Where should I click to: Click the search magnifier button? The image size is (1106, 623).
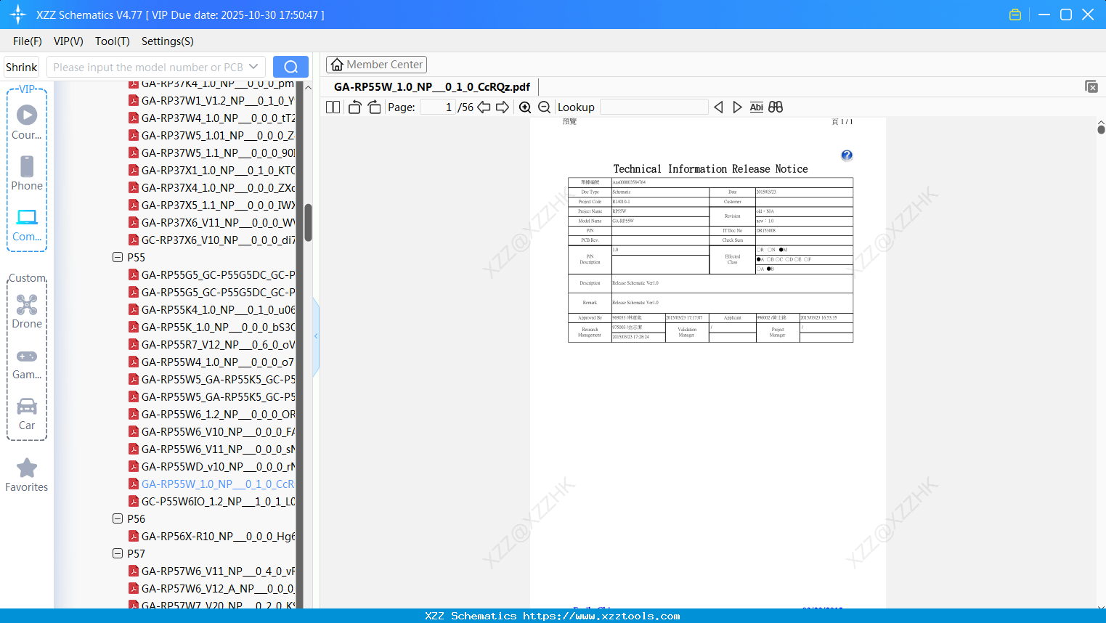click(290, 67)
